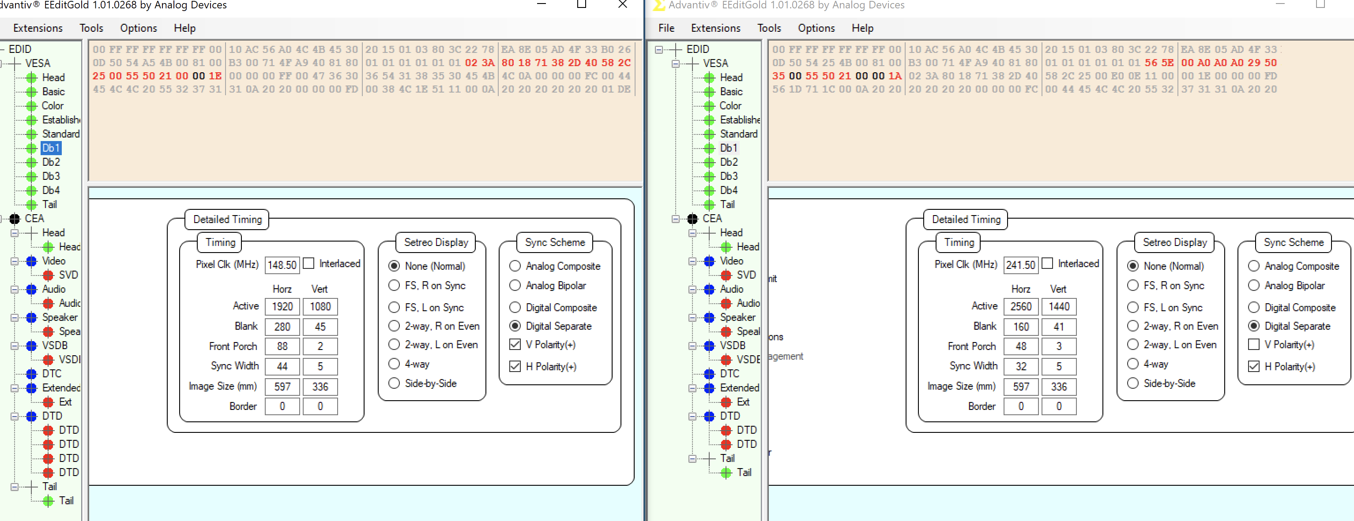Collapse VESA branch in right window
Viewport: 1354px width, 521px height.
click(x=676, y=63)
